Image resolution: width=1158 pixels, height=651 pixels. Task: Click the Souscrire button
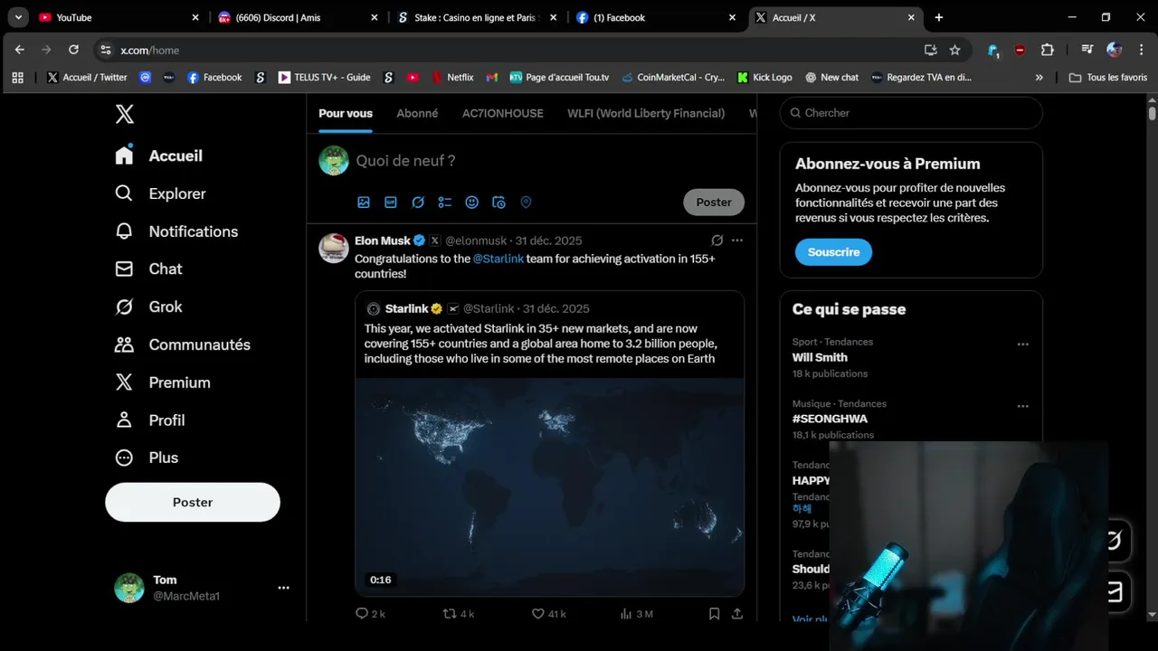click(x=834, y=252)
